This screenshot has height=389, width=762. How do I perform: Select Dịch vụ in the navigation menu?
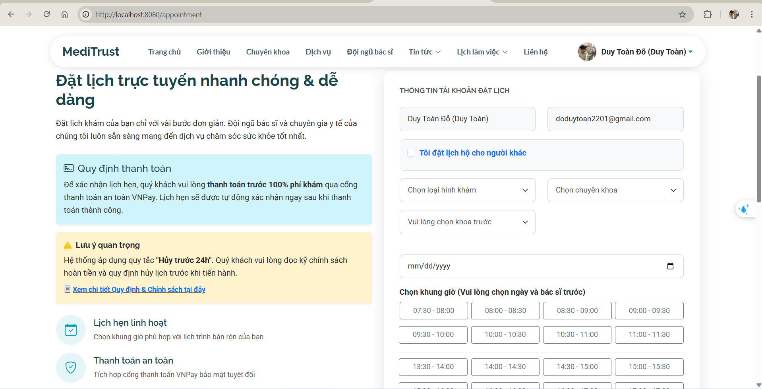coord(318,52)
